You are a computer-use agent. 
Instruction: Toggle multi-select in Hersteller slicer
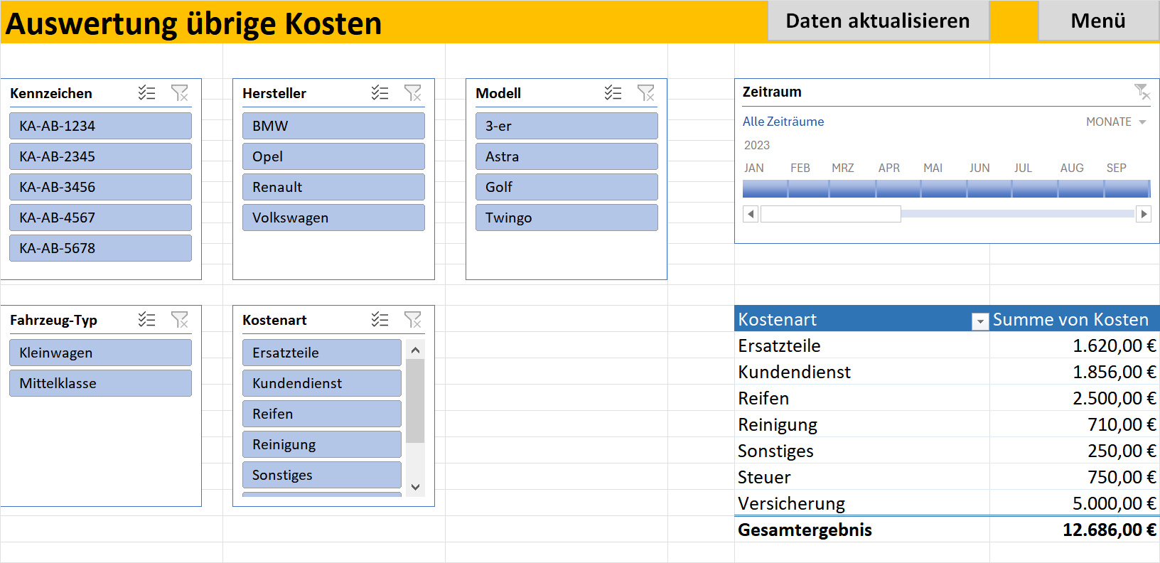pos(380,93)
